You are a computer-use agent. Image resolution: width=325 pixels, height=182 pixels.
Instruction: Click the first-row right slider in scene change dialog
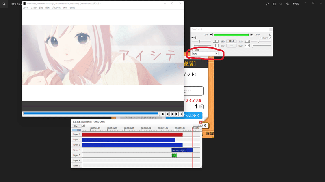click(261, 41)
